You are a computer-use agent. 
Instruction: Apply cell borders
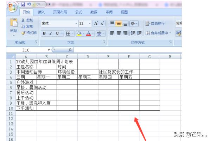tap(68, 33)
